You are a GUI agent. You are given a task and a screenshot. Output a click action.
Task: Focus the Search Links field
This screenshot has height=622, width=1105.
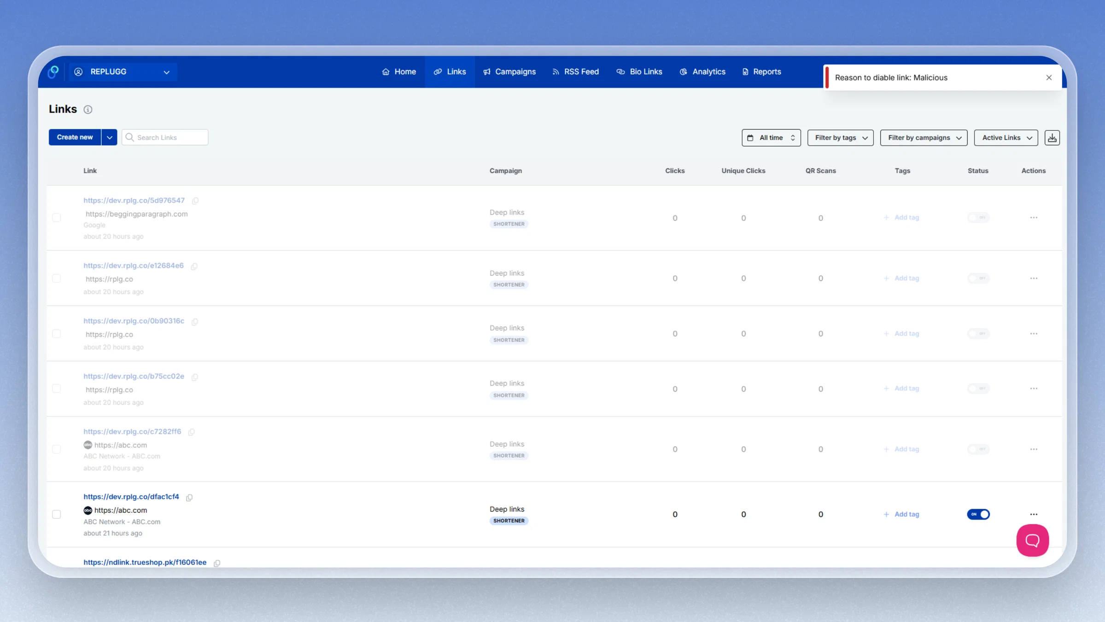(x=165, y=137)
